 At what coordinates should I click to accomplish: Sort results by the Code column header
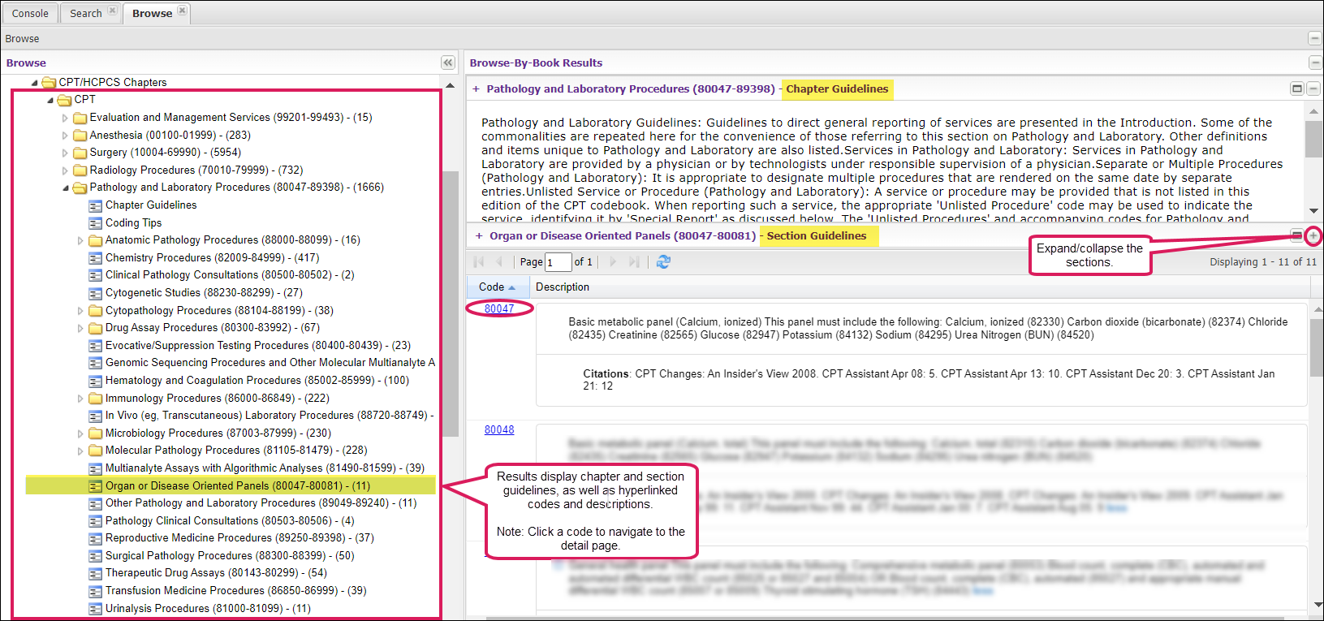tap(492, 287)
